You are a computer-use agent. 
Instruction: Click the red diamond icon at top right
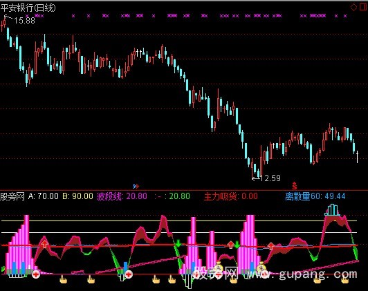(353, 8)
